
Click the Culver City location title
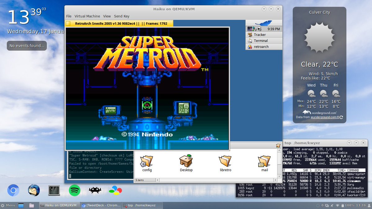click(x=319, y=12)
